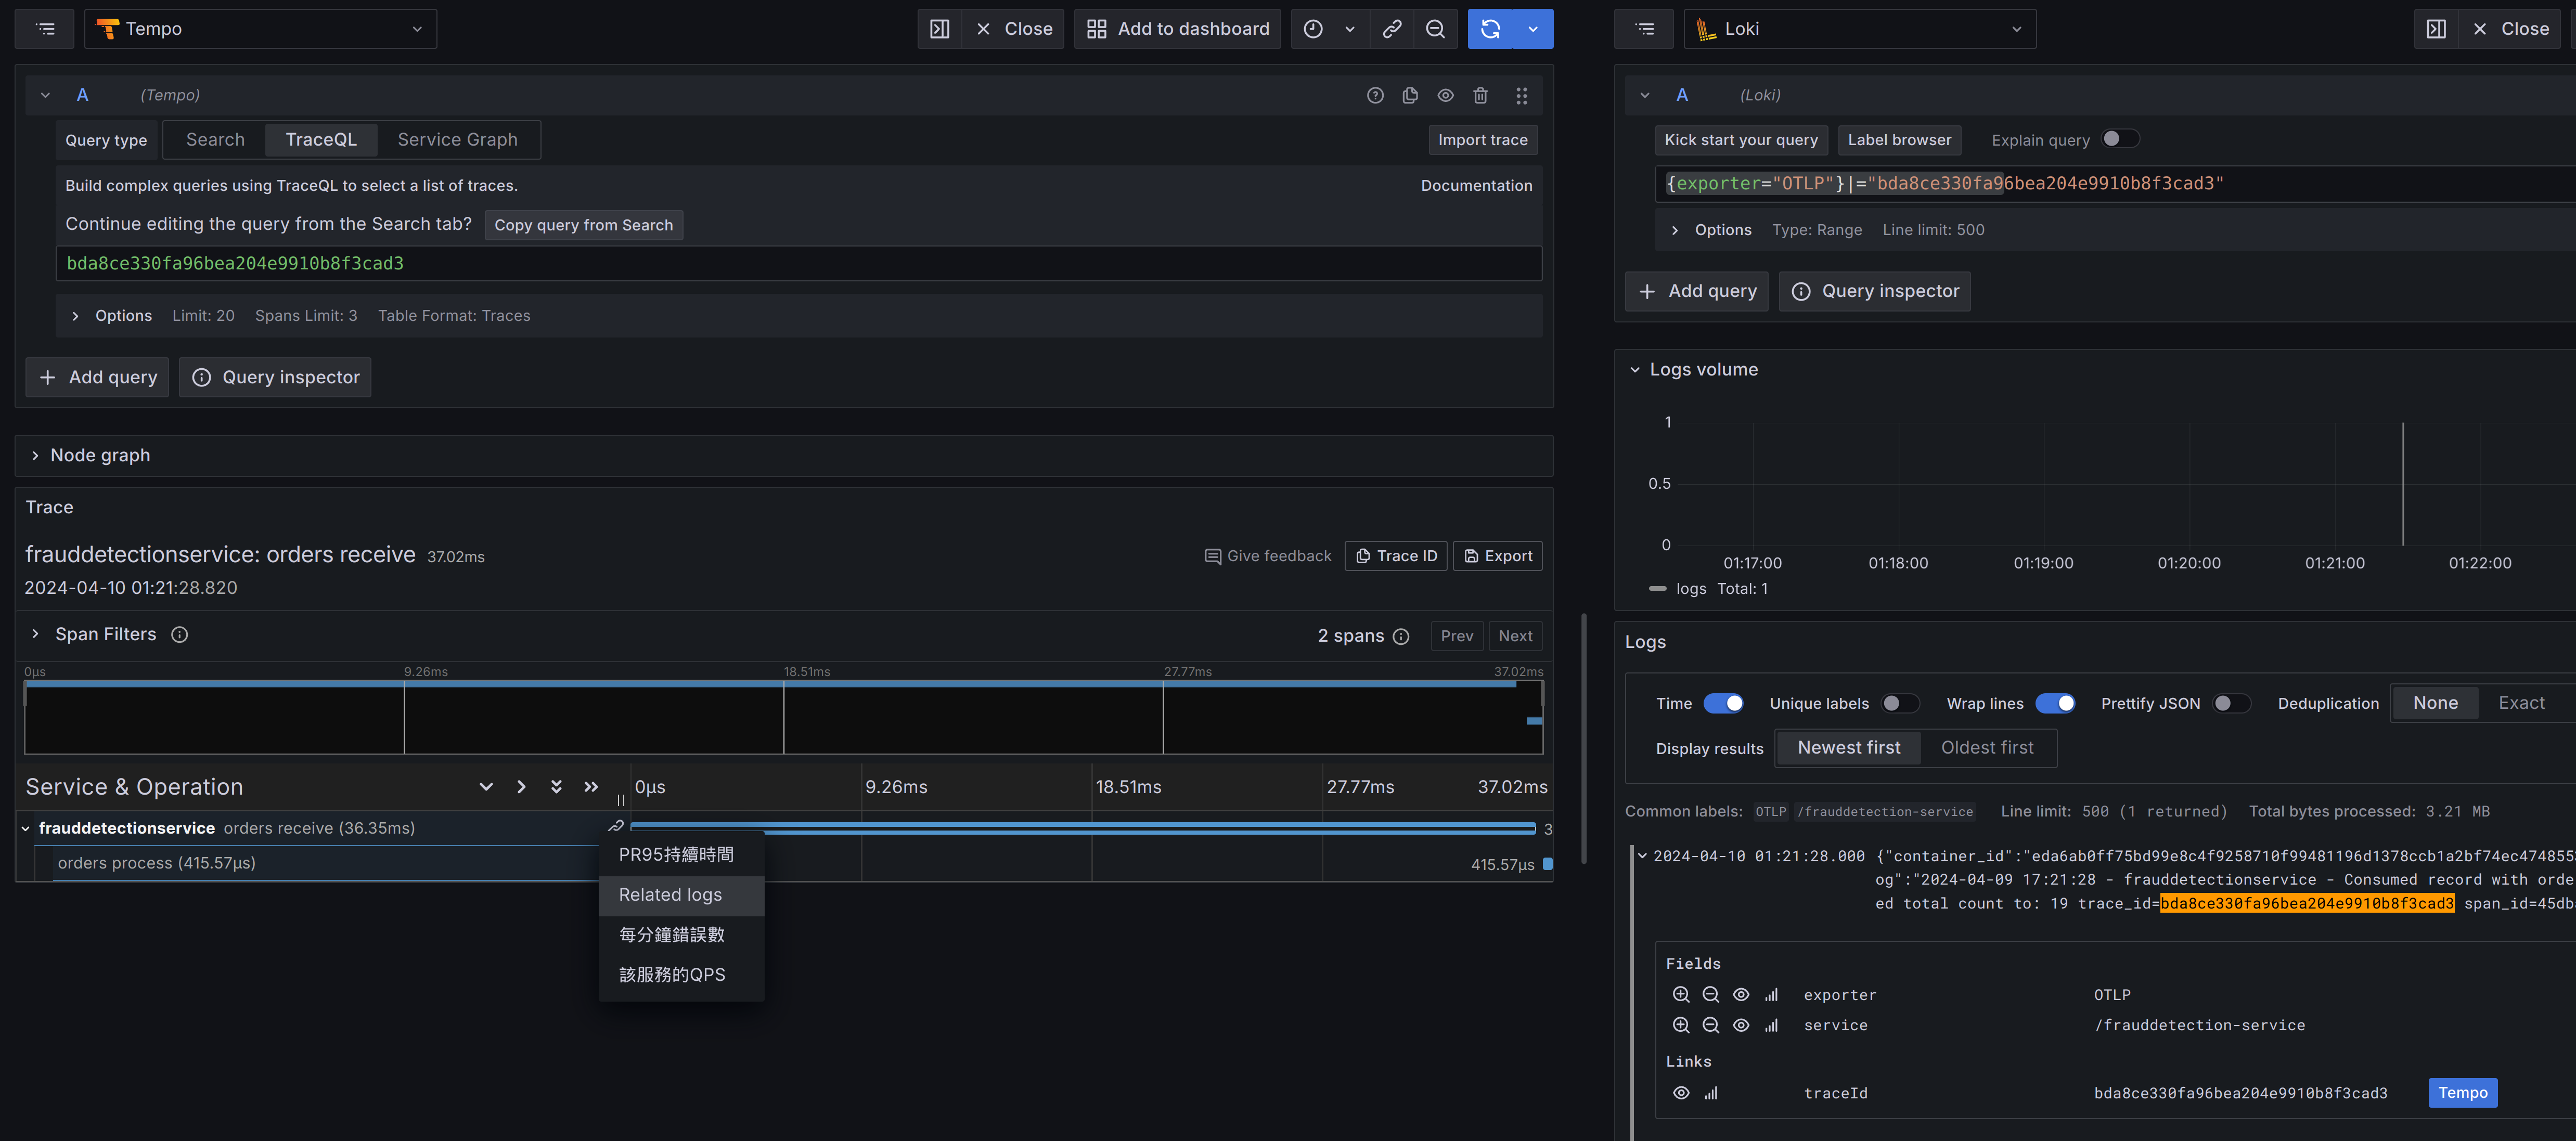
Task: Click the exporter field zoom-in filter icon
Action: 1681,995
